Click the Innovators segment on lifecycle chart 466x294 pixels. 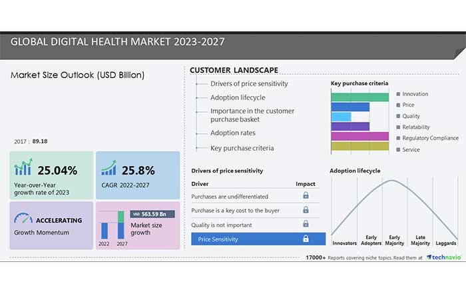tap(345, 244)
